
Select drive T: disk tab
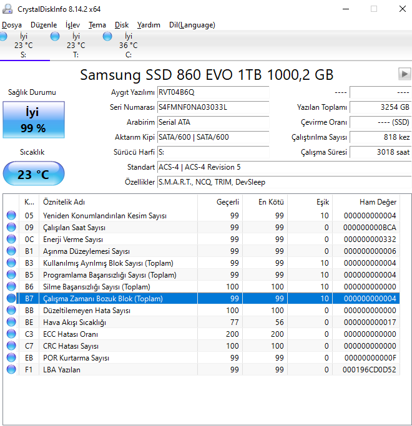coord(76,46)
